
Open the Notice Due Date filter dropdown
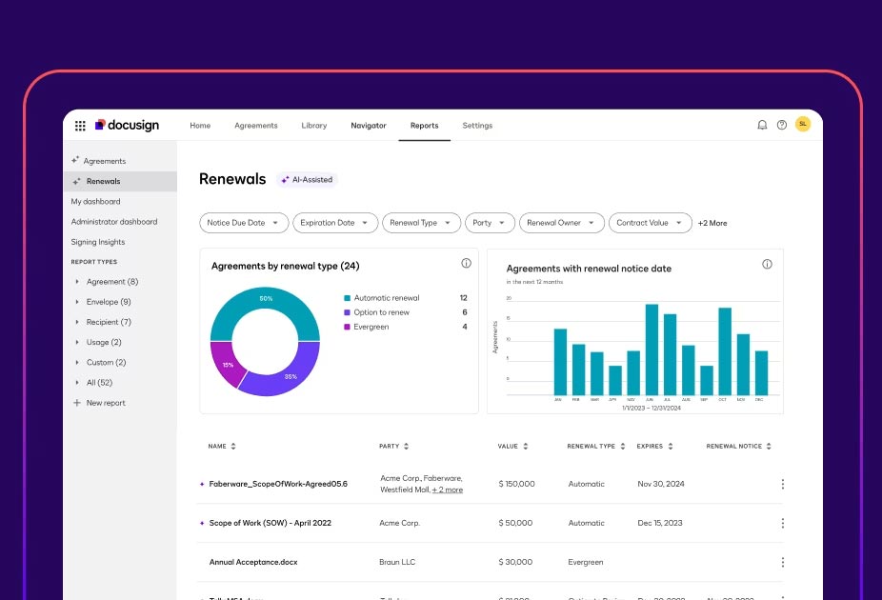(243, 223)
